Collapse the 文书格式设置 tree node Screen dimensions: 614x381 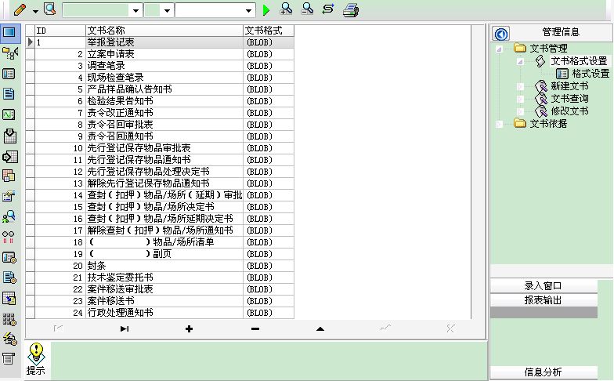tap(520, 61)
